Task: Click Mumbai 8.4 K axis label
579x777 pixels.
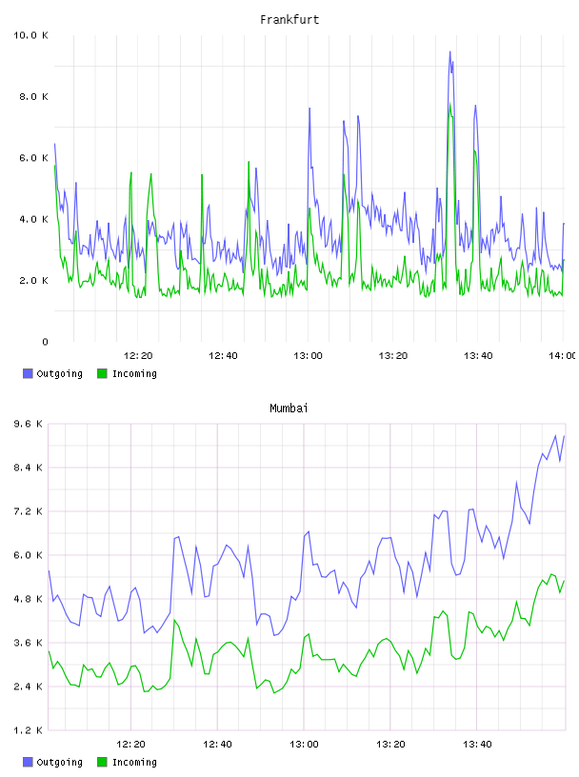Action: click(x=29, y=468)
